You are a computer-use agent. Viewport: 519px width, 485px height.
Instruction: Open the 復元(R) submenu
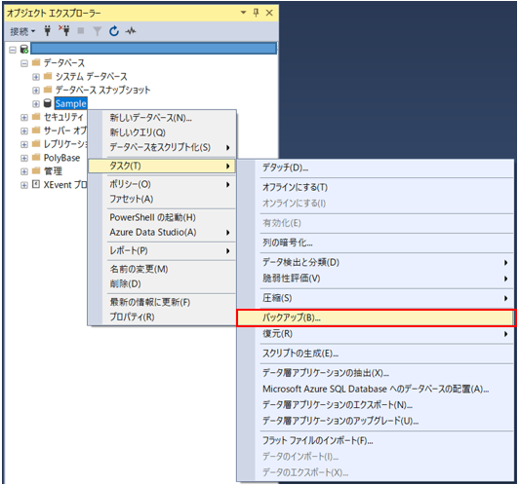[x=376, y=334]
